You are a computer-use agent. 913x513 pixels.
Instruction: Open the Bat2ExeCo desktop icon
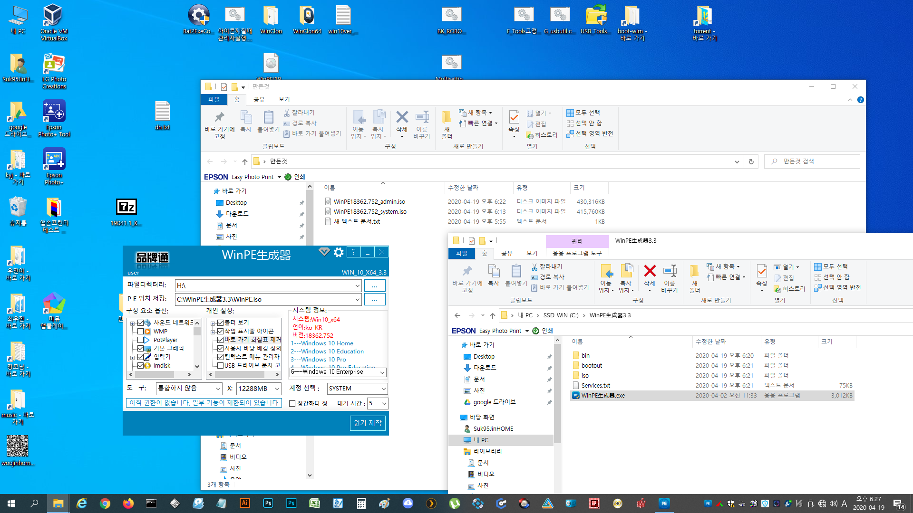pos(198,19)
